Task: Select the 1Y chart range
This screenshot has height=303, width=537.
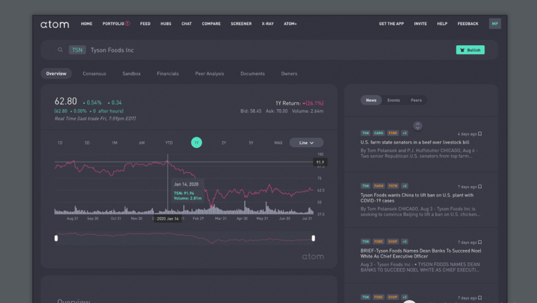Action: point(196,143)
